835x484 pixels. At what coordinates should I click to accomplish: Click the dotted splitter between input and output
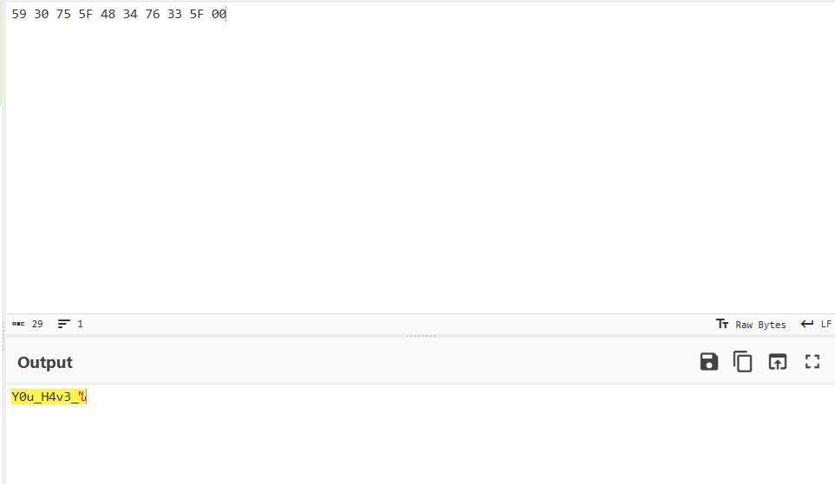pyautogui.click(x=421, y=336)
